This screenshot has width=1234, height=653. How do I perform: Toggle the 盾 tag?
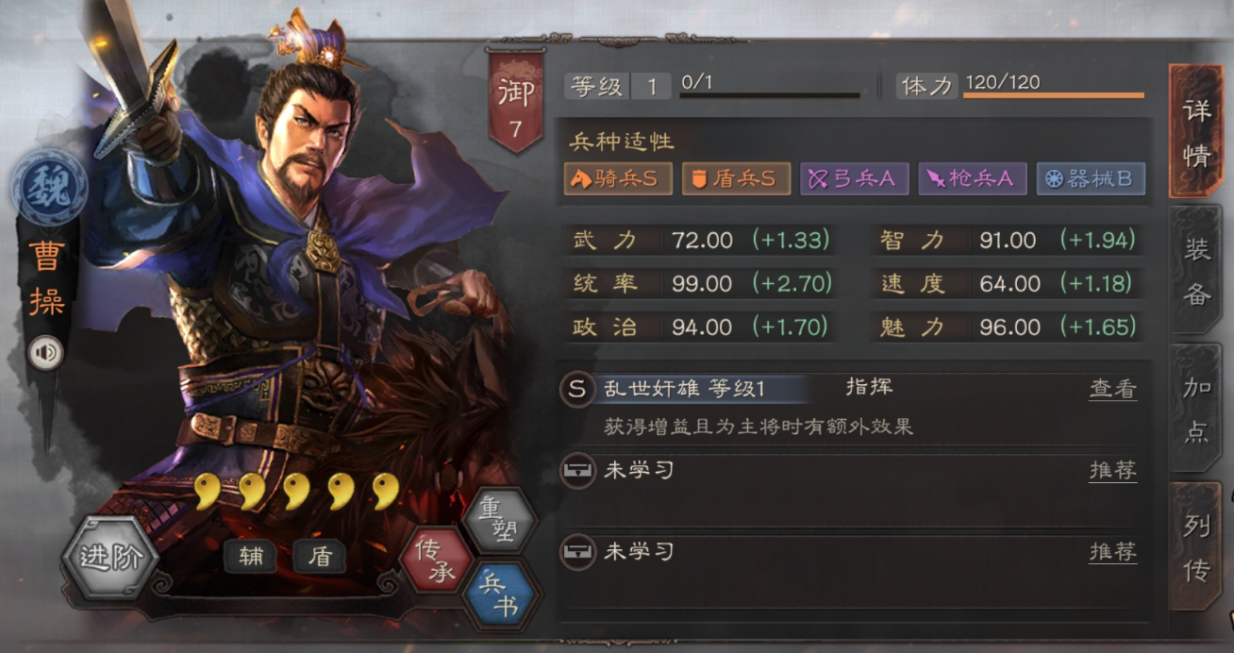[319, 557]
